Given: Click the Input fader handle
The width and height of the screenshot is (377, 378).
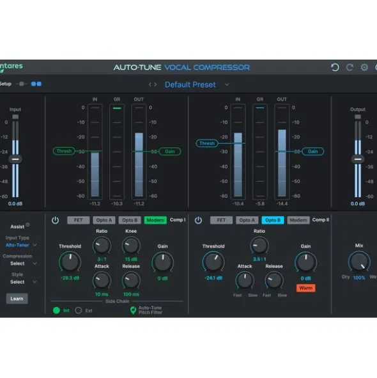Looking at the screenshot, I should [x=15, y=159].
